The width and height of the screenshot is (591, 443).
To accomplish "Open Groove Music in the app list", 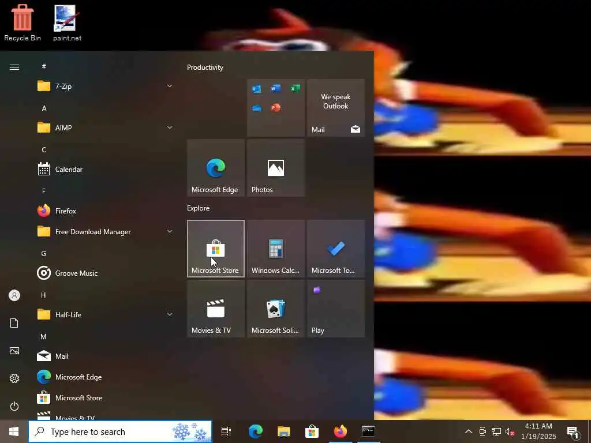I will tap(105, 273).
